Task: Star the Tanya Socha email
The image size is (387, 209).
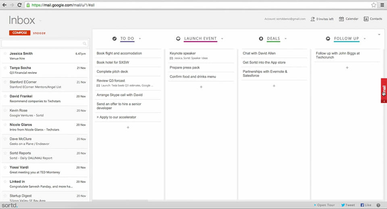Action: (5, 68)
